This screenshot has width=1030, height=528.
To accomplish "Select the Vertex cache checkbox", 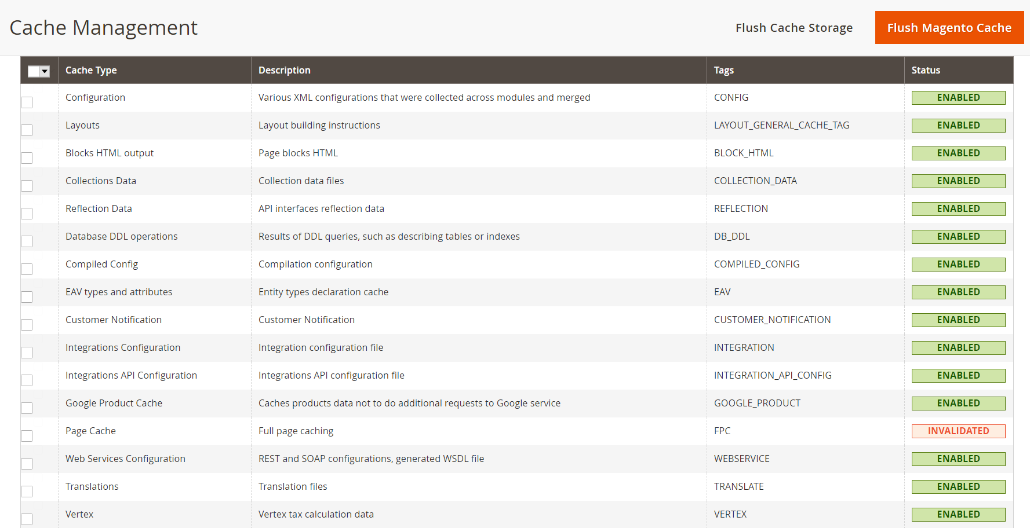I will point(27,519).
